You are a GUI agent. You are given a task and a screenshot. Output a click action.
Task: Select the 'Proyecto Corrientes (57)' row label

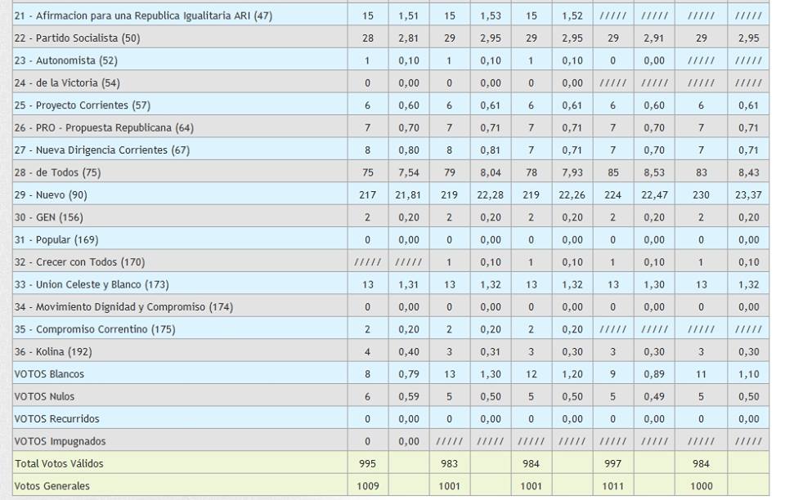pos(93,105)
